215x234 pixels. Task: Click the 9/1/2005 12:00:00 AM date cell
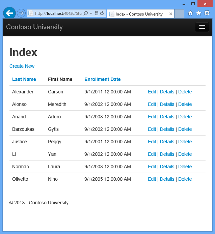tap(108, 179)
